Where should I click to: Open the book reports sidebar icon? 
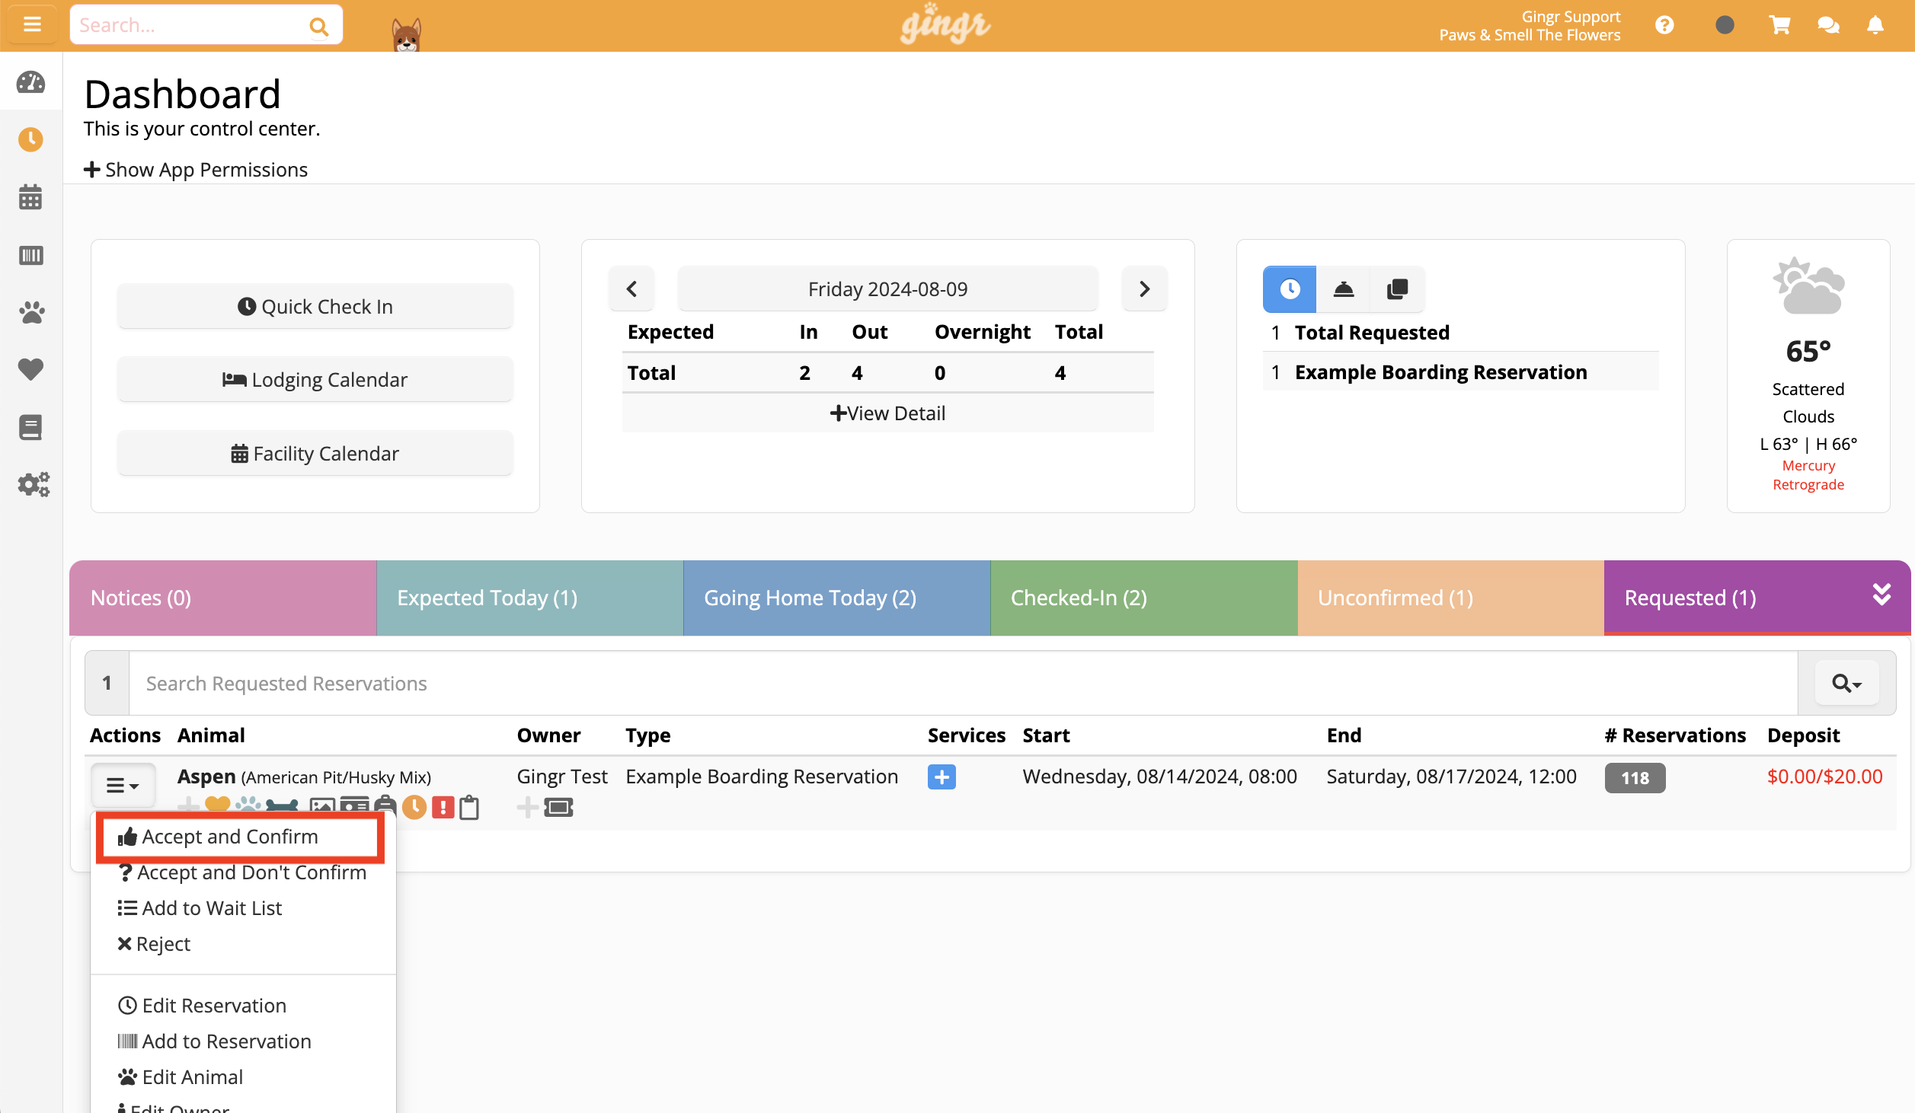tap(31, 427)
